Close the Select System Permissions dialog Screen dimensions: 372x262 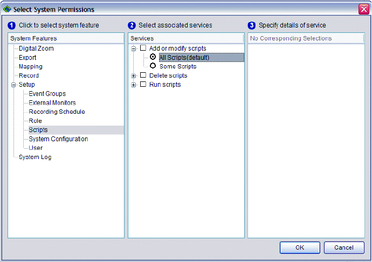363,9
